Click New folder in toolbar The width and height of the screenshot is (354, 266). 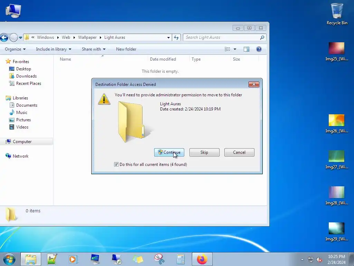click(x=126, y=49)
